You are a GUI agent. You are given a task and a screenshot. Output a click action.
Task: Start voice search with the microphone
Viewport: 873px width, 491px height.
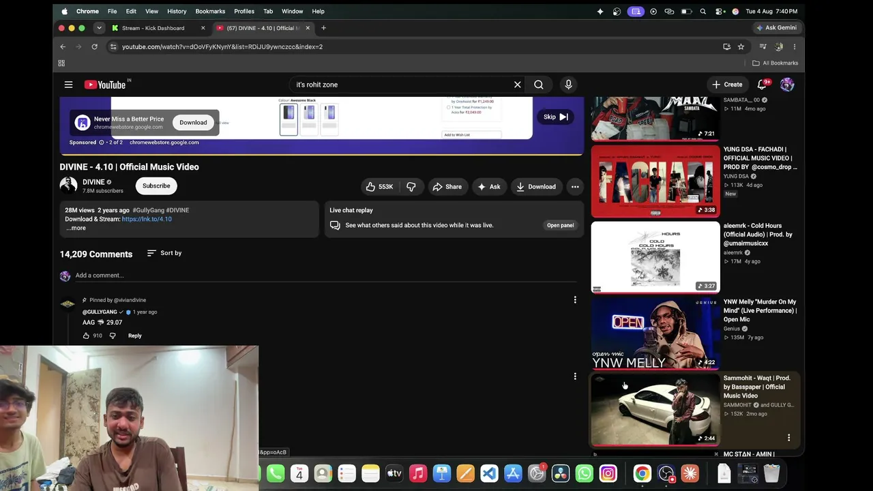568,85
